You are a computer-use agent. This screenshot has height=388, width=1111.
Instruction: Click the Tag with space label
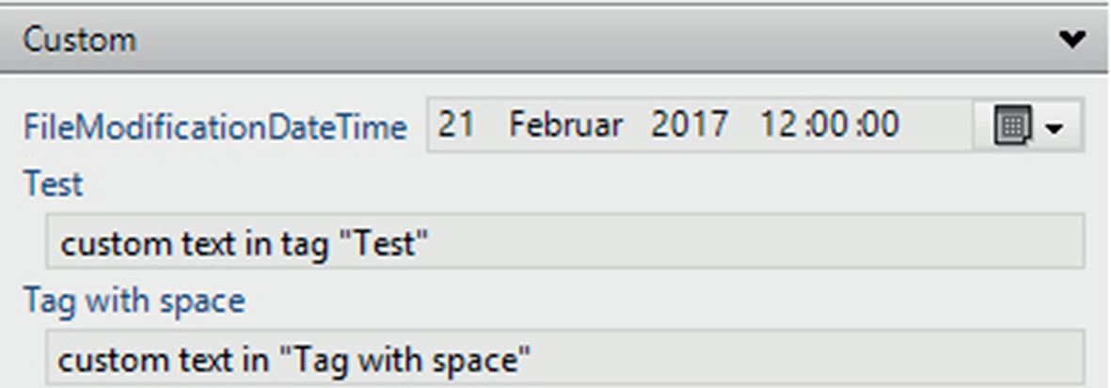[x=134, y=301]
